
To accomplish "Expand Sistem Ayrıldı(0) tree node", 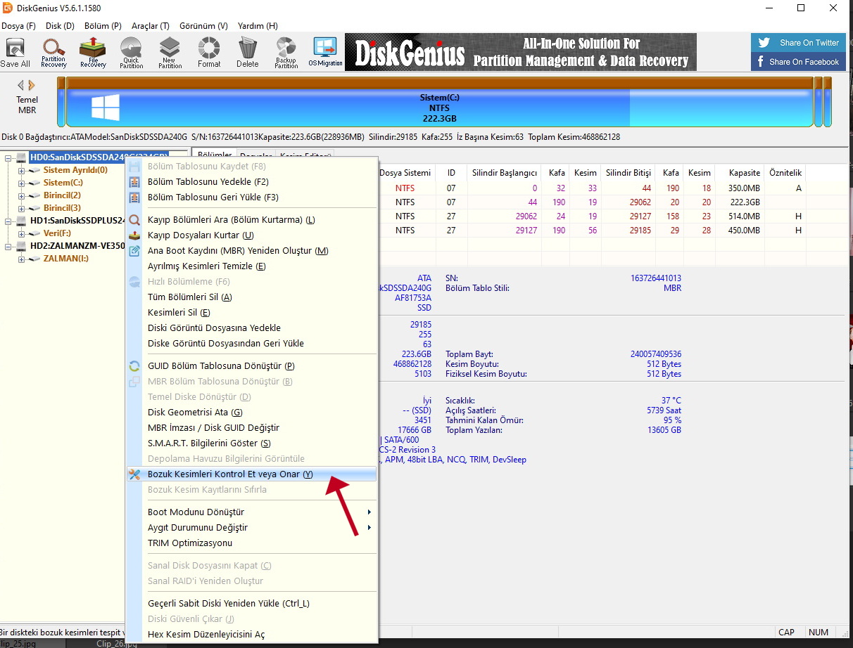I will (22, 170).
